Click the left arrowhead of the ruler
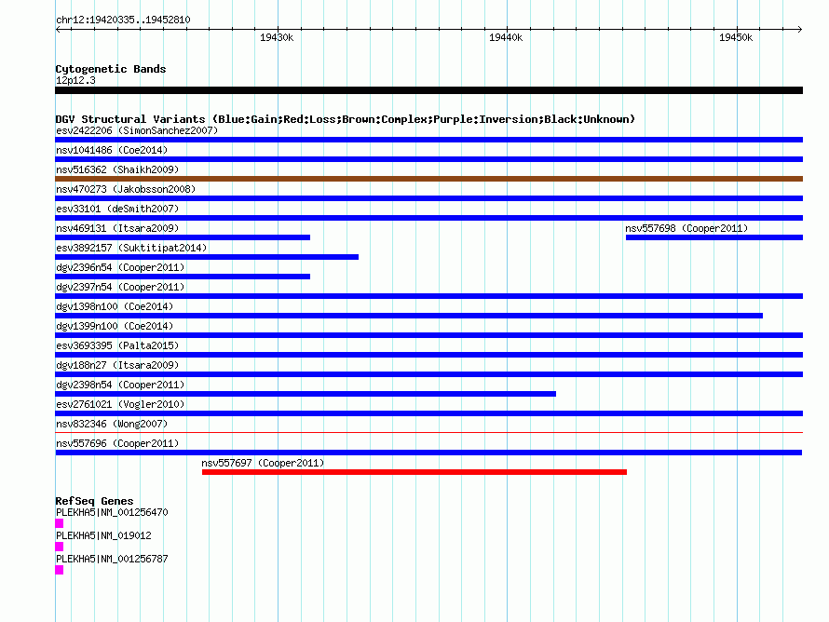Screen dimensions: 829x622 pos(58,30)
